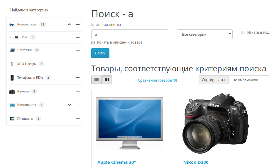The image size is (269, 167).
Task: Click the count badge 12 beside Компьютеры
Action: point(43,24)
